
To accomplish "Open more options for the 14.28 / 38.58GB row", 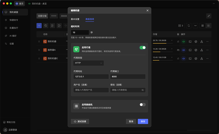I will click(207, 50).
